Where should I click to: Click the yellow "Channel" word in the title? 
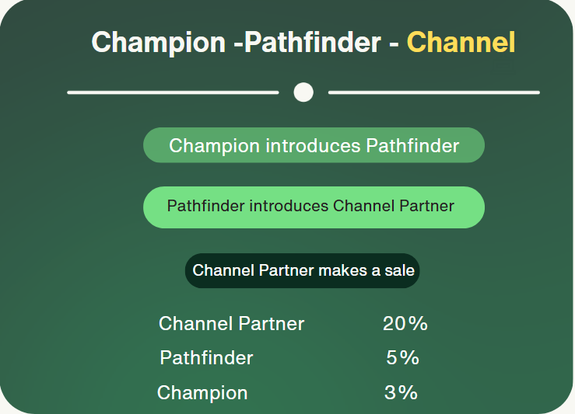coord(461,42)
